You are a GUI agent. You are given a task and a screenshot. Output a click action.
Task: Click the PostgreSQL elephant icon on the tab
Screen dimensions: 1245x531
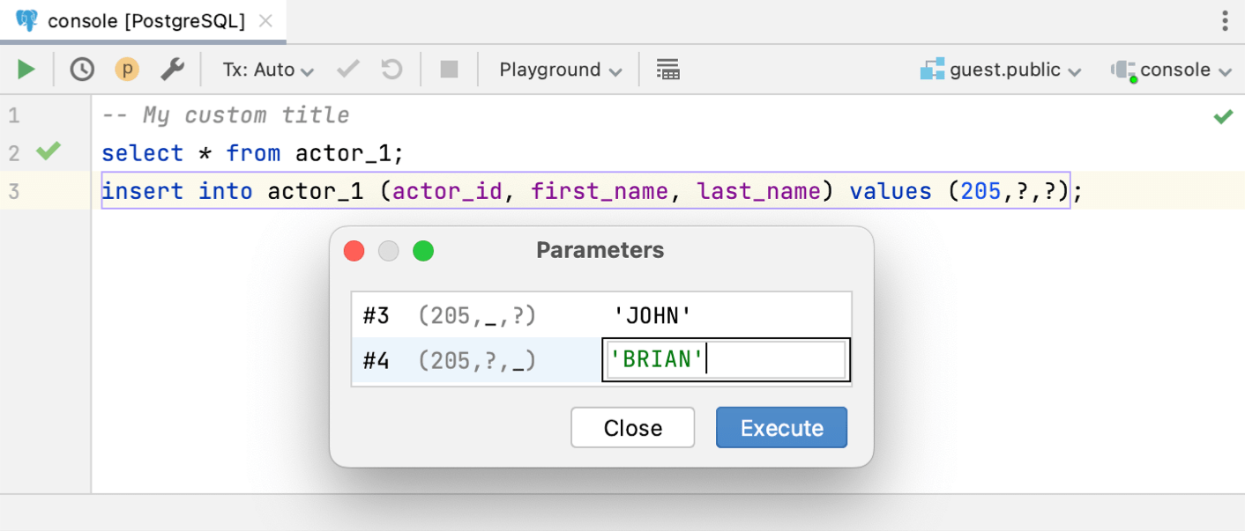pos(27,19)
